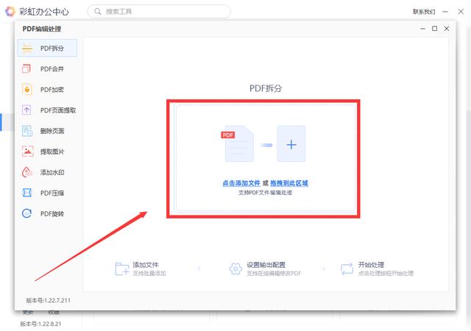Minimize the PDF编辑处理 window

422,29
